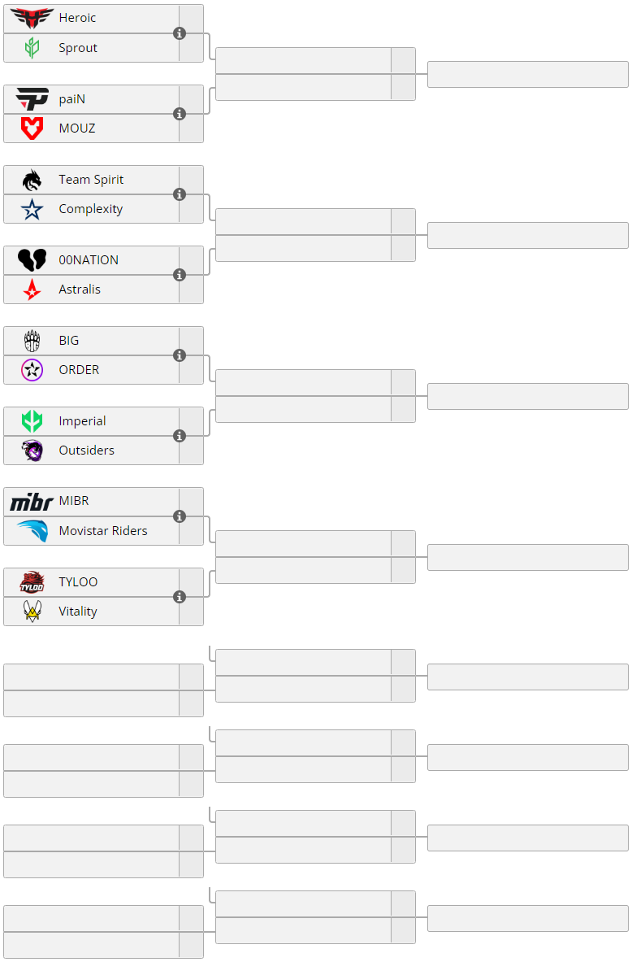Click the Heroic team logo
The image size is (632, 962).
click(32, 19)
